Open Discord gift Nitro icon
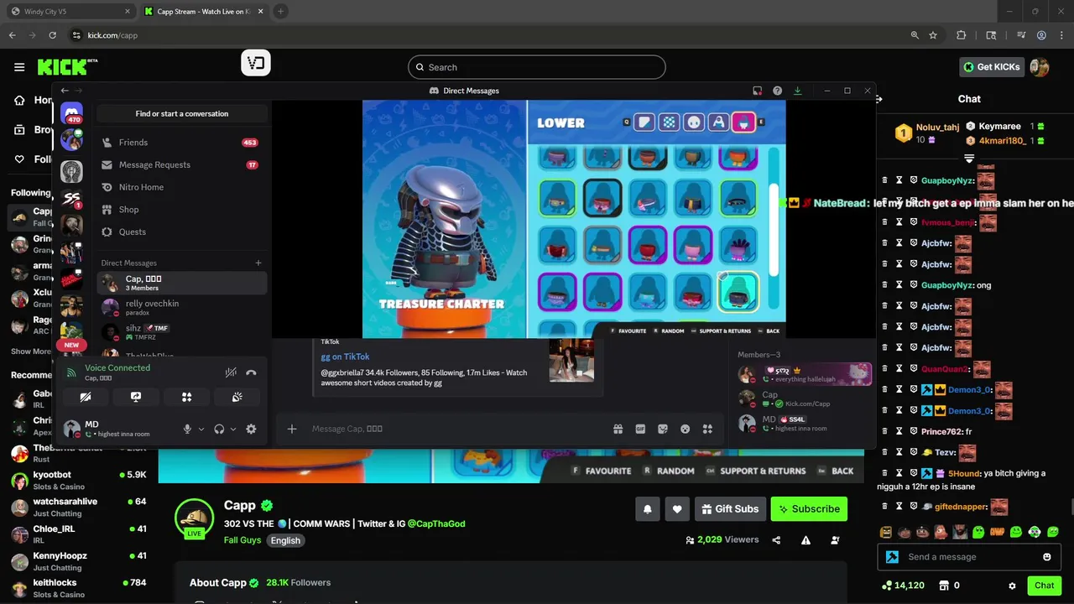This screenshot has height=604, width=1074. tap(618, 429)
